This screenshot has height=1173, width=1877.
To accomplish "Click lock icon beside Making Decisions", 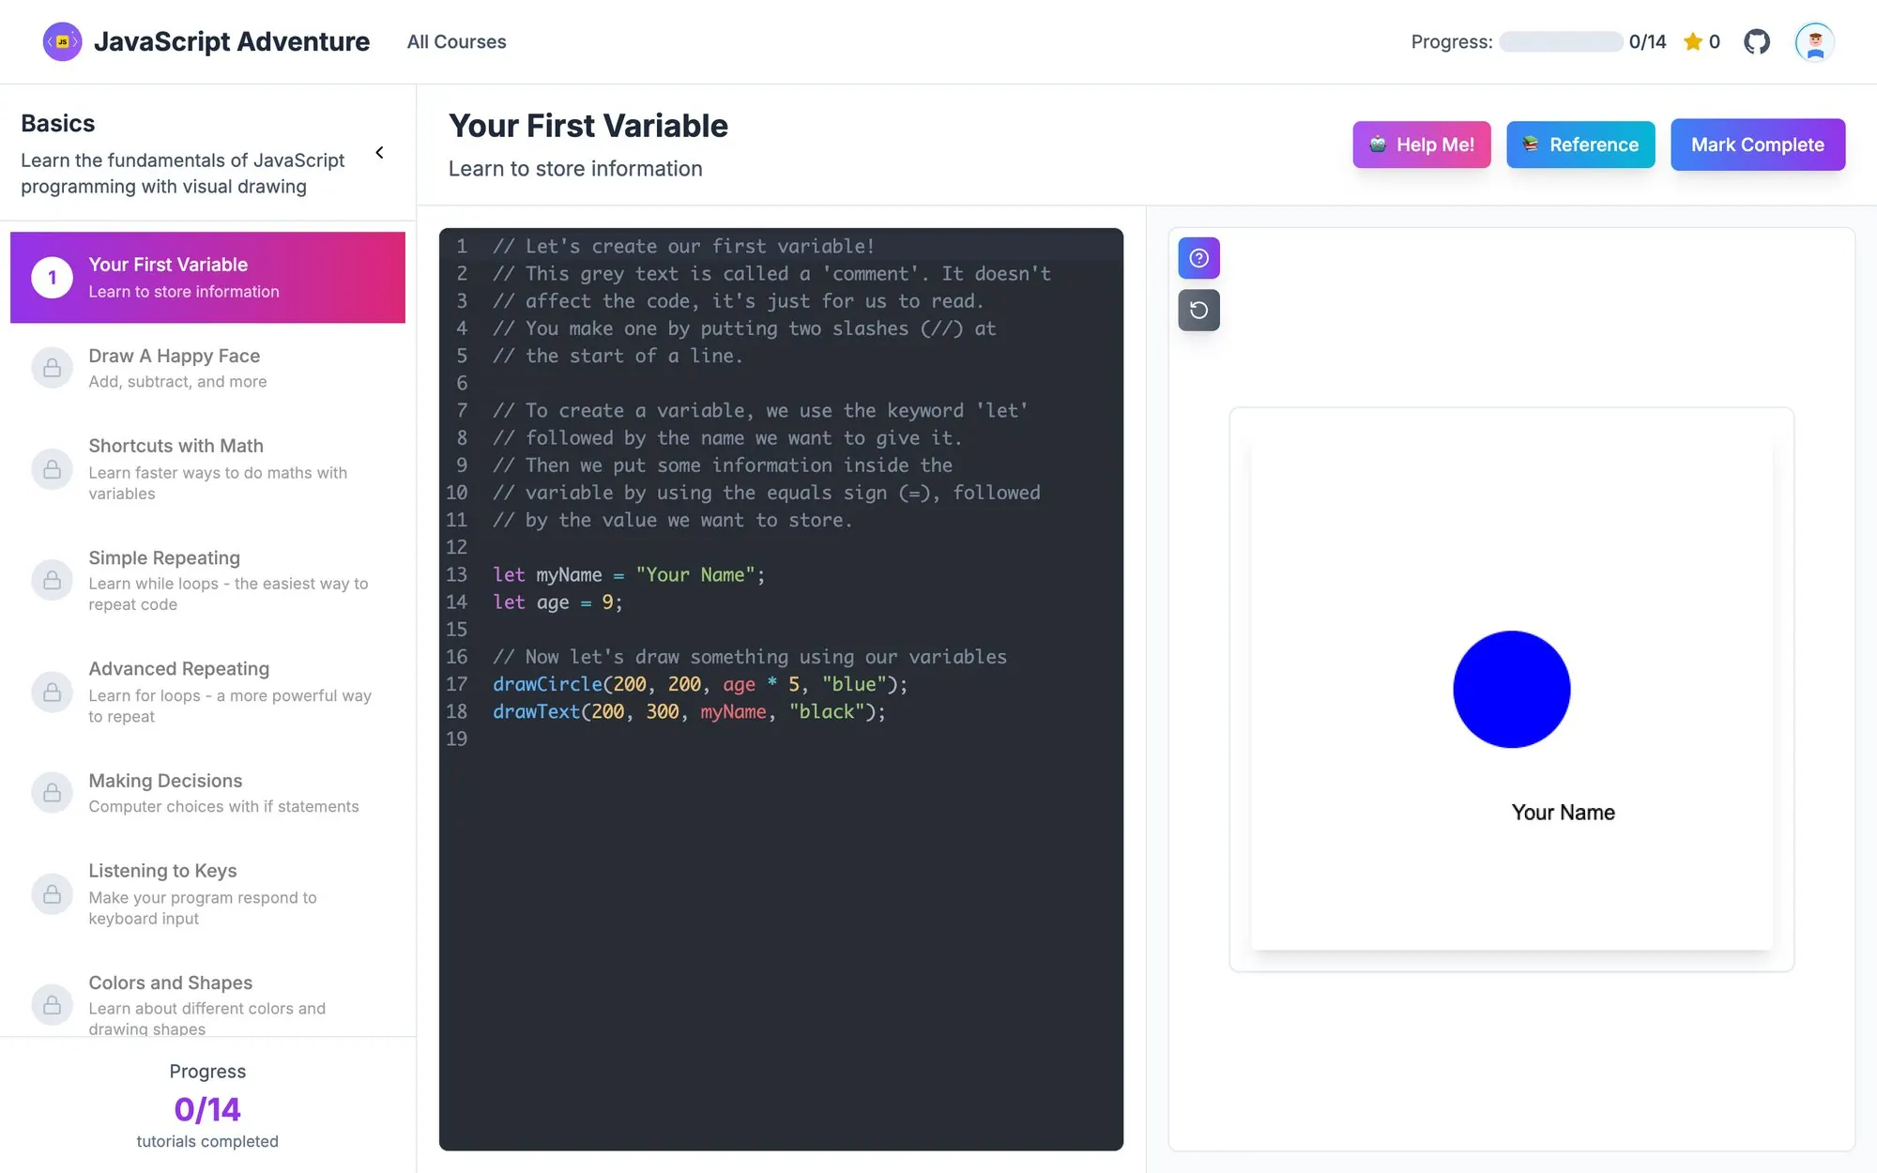I will [53, 793].
